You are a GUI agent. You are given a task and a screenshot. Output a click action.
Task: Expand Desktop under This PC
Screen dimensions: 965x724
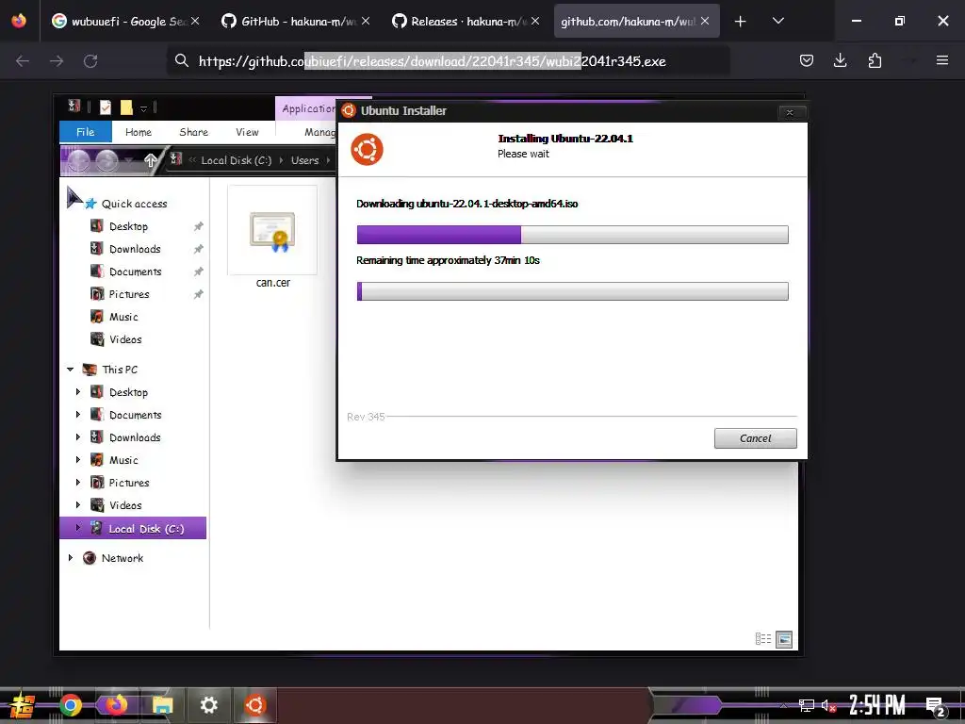pos(78,391)
